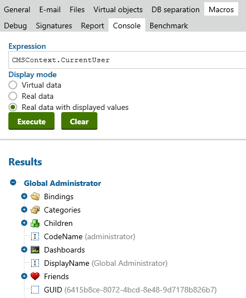Click the green Children blocks icon
This screenshot has width=246, height=298.
35,223
